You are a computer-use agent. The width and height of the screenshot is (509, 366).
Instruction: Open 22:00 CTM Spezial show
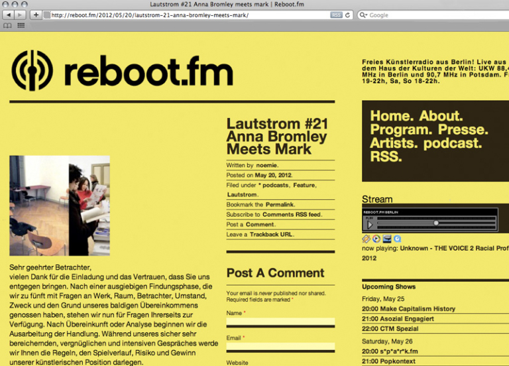pos(390,329)
